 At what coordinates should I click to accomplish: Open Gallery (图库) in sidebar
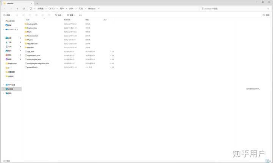tap(8, 25)
